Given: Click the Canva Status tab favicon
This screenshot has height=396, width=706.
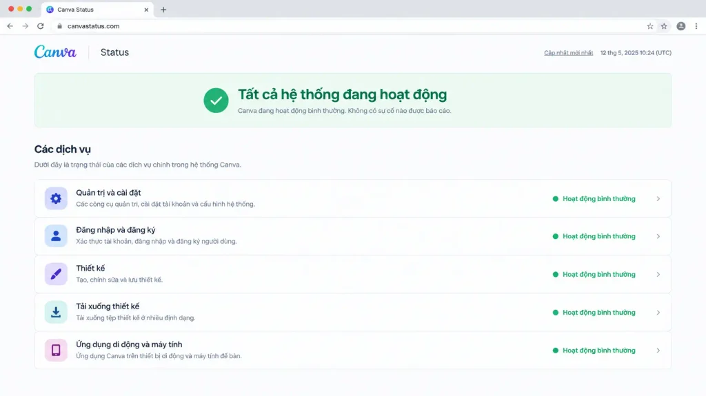Looking at the screenshot, I should click(50, 10).
